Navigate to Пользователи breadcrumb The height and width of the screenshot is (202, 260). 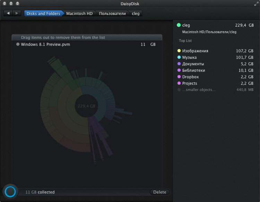coord(112,14)
